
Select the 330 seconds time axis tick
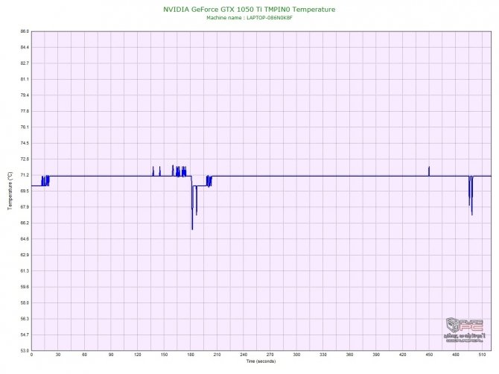click(x=323, y=355)
